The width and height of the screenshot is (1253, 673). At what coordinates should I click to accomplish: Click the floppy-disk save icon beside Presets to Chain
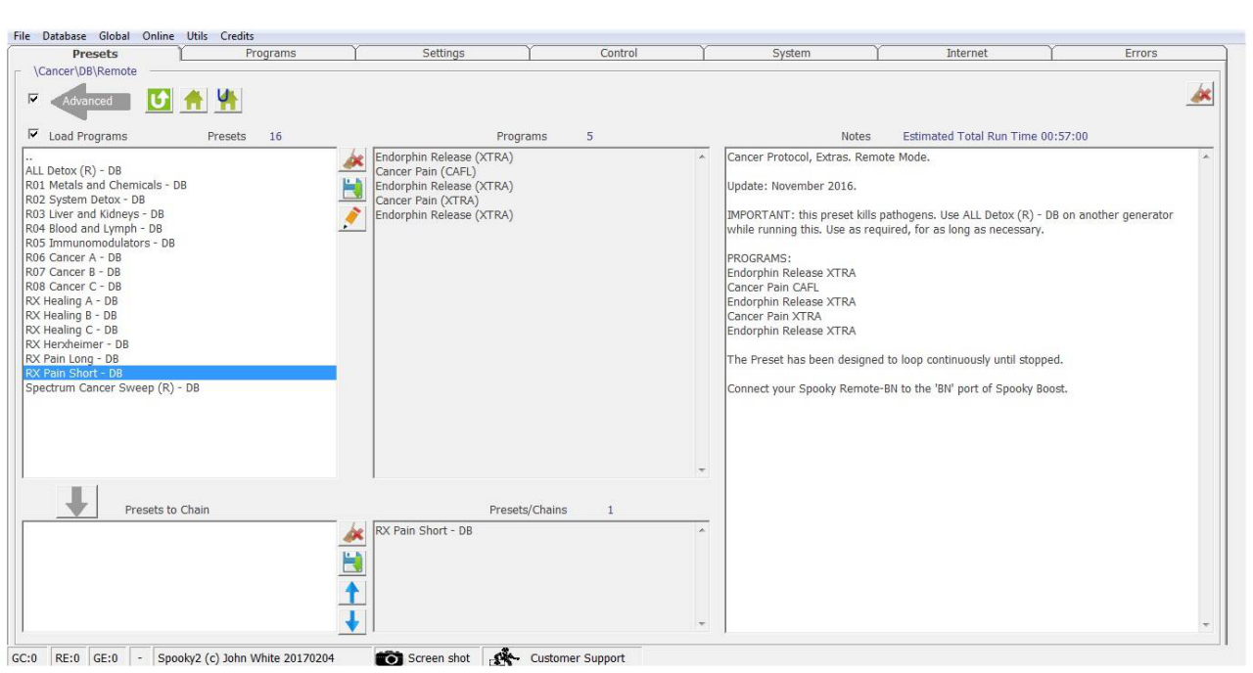[x=350, y=562]
